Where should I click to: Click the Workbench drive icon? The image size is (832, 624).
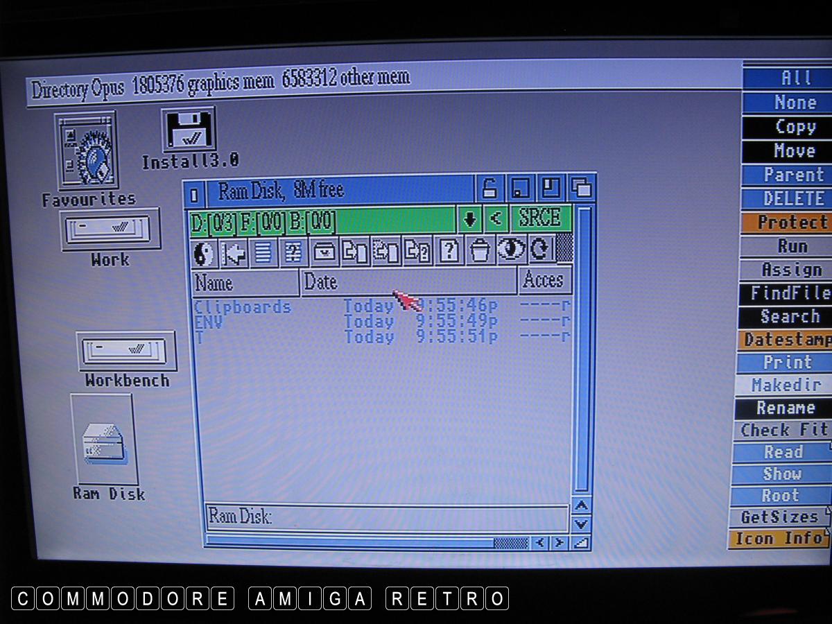(125, 352)
